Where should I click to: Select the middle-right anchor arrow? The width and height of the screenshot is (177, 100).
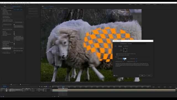[x=127, y=50]
